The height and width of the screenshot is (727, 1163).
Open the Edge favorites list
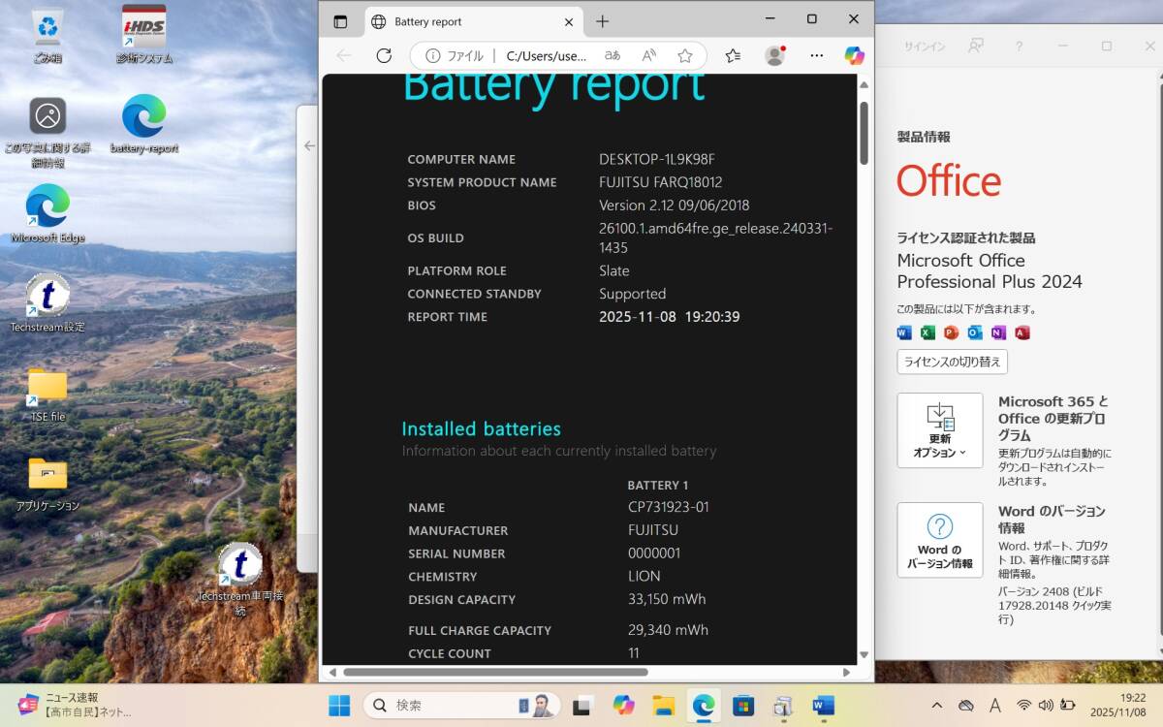733,56
